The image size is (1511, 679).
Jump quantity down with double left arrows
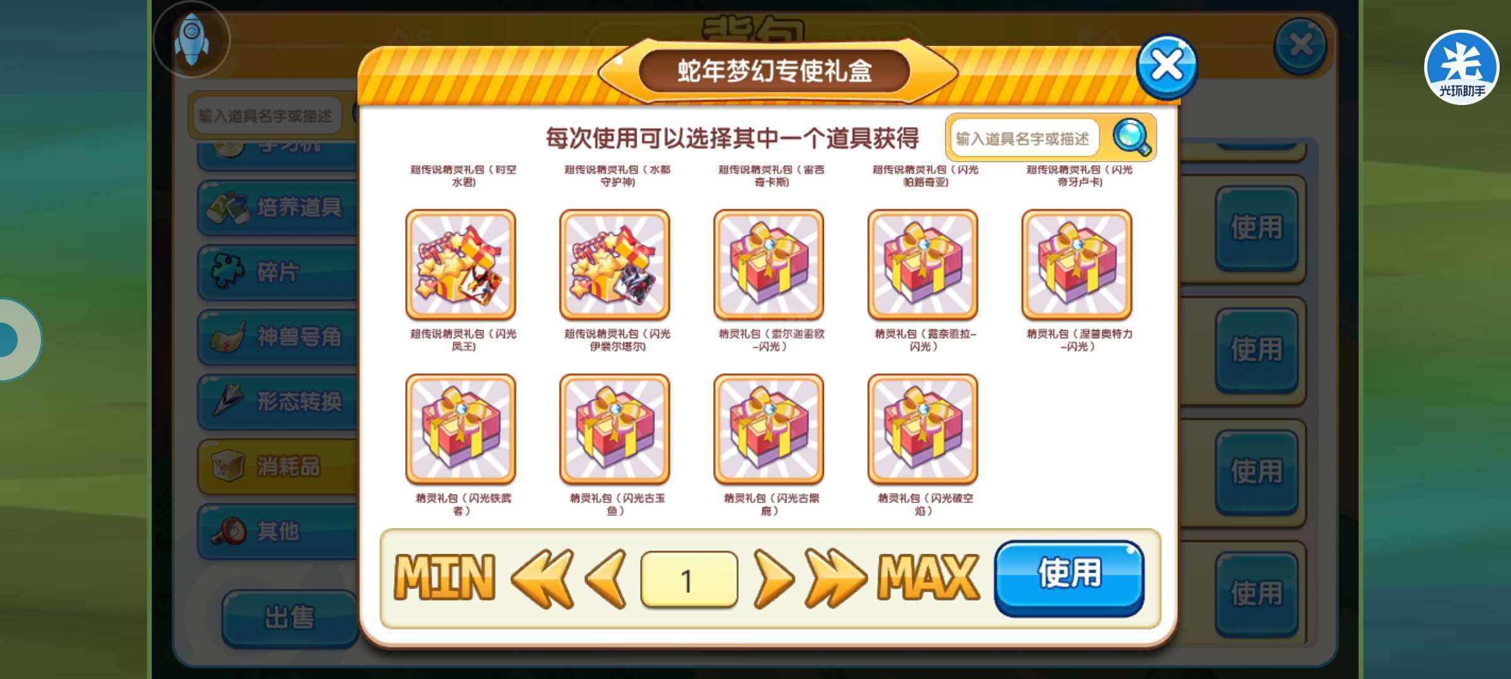point(543,578)
